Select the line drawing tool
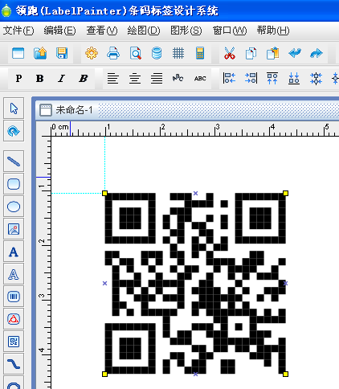The image size is (339, 389). (x=14, y=162)
